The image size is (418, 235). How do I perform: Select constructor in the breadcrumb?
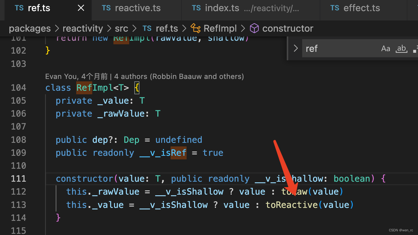(x=288, y=28)
